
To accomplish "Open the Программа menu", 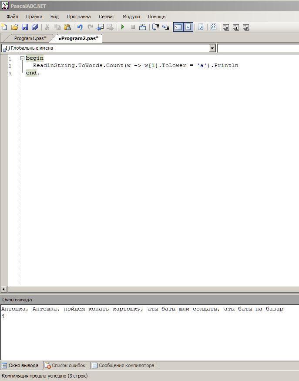I will point(79,17).
